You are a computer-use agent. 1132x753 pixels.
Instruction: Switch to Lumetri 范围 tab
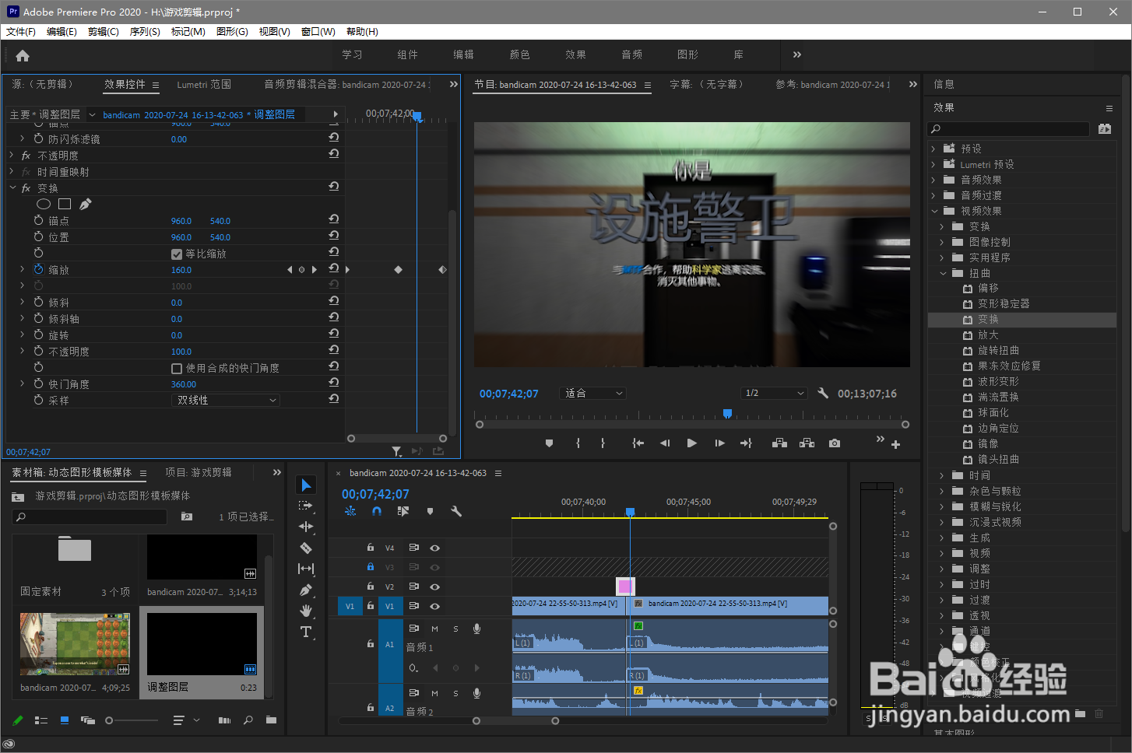pyautogui.click(x=204, y=84)
